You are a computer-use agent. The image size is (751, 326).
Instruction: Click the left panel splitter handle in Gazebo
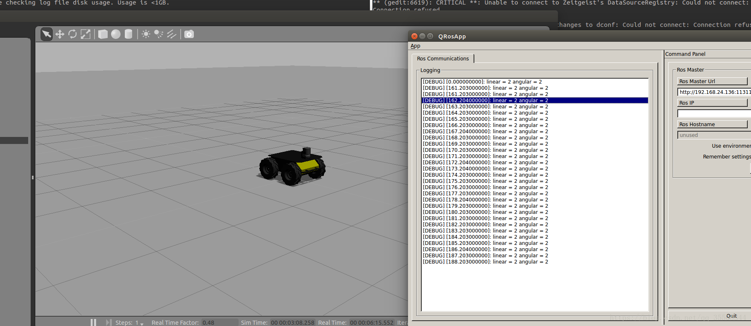[x=33, y=177]
